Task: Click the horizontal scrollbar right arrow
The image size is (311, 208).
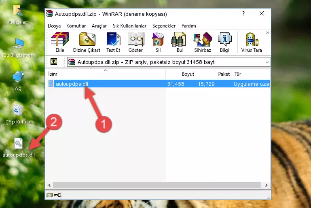Action: coord(267,185)
